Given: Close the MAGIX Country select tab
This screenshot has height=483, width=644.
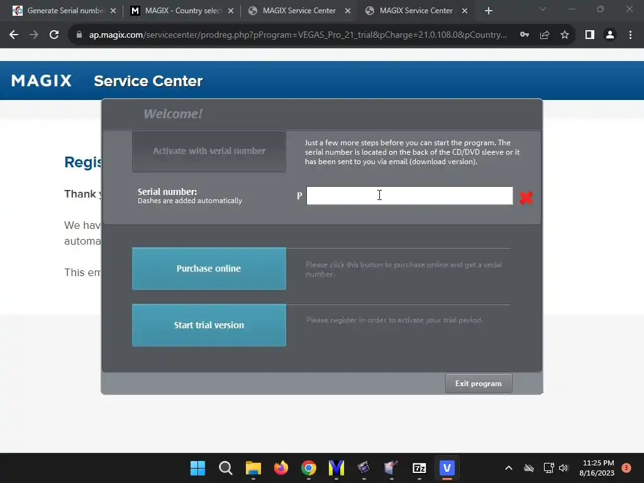Looking at the screenshot, I should click(231, 11).
